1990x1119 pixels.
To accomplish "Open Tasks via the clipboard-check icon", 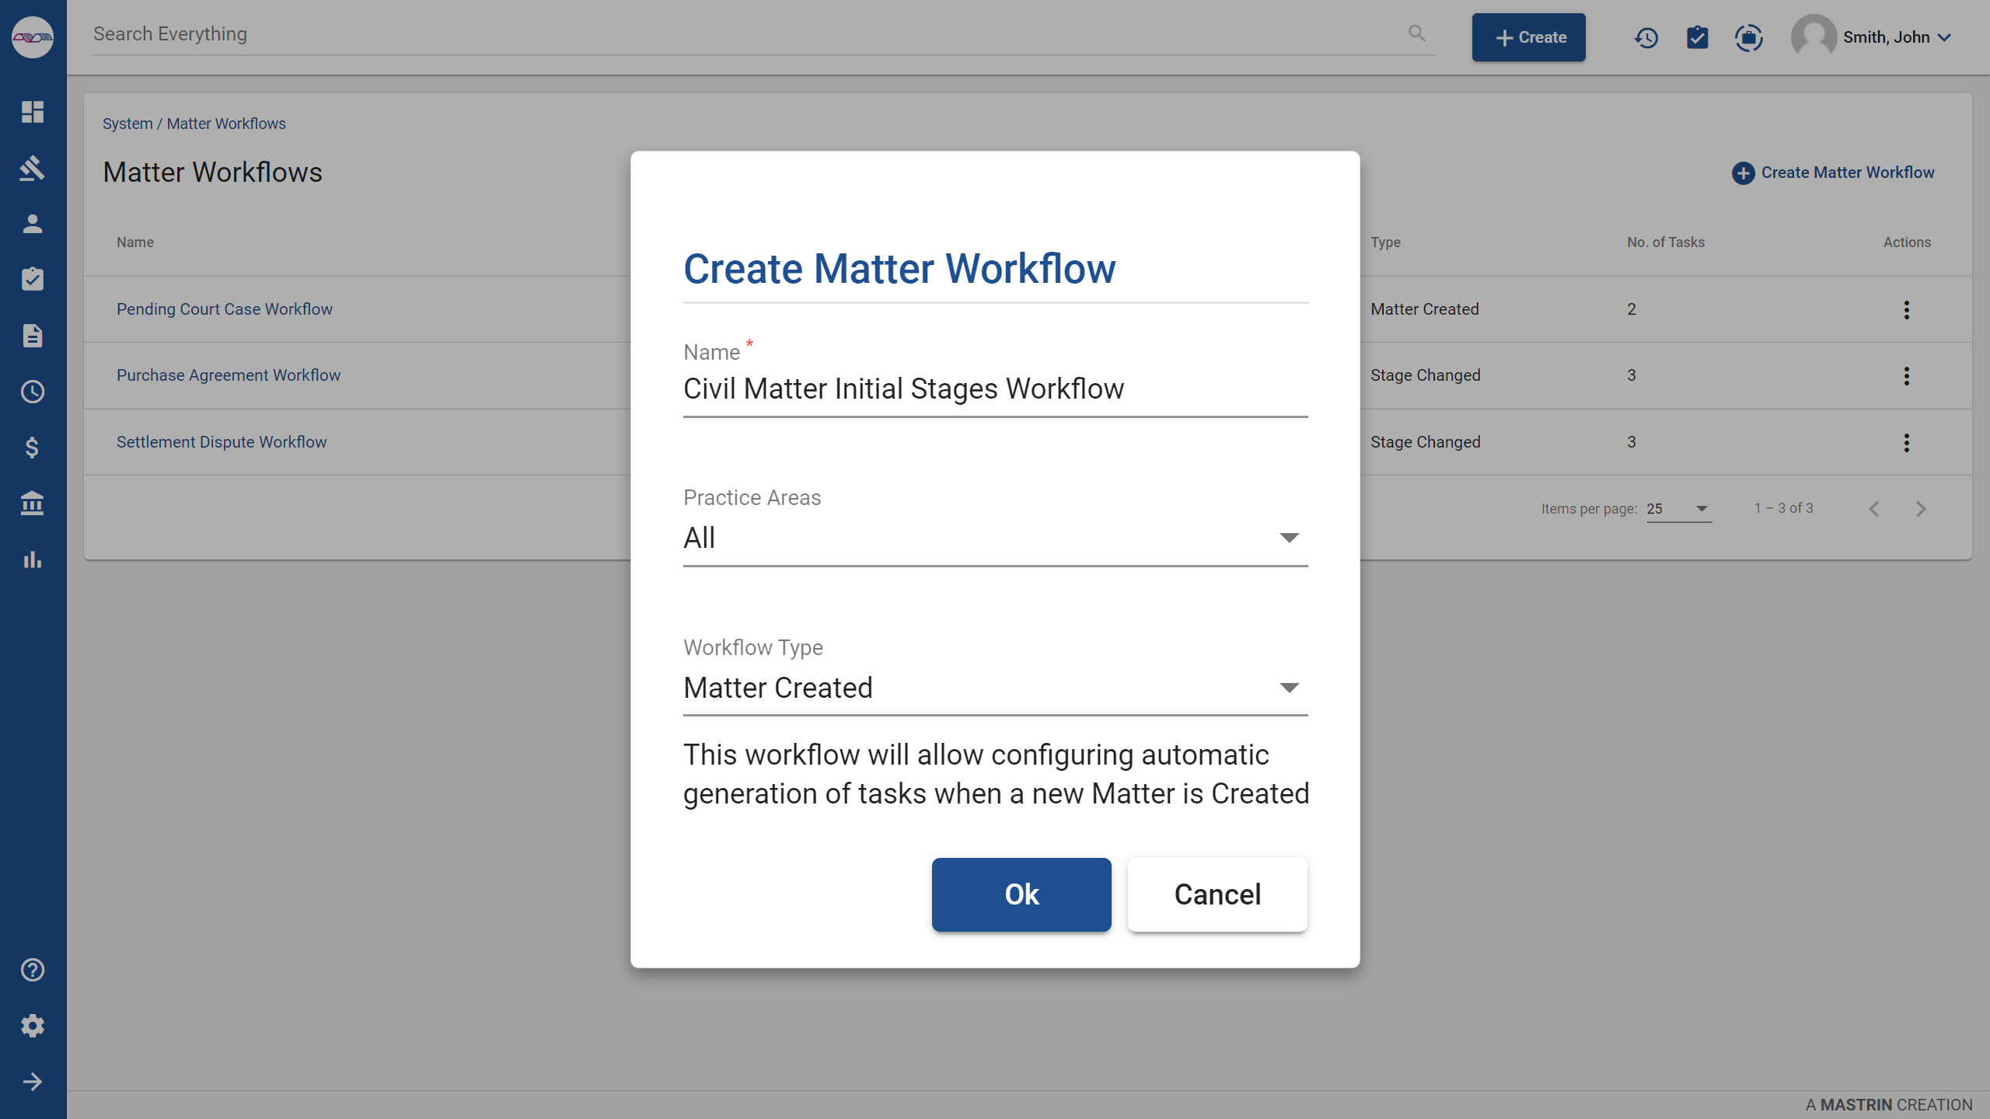I will point(33,279).
